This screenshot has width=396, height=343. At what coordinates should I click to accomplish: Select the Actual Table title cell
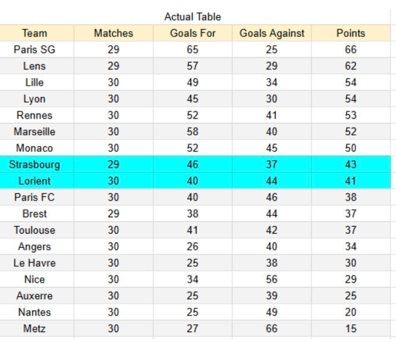tap(193, 17)
